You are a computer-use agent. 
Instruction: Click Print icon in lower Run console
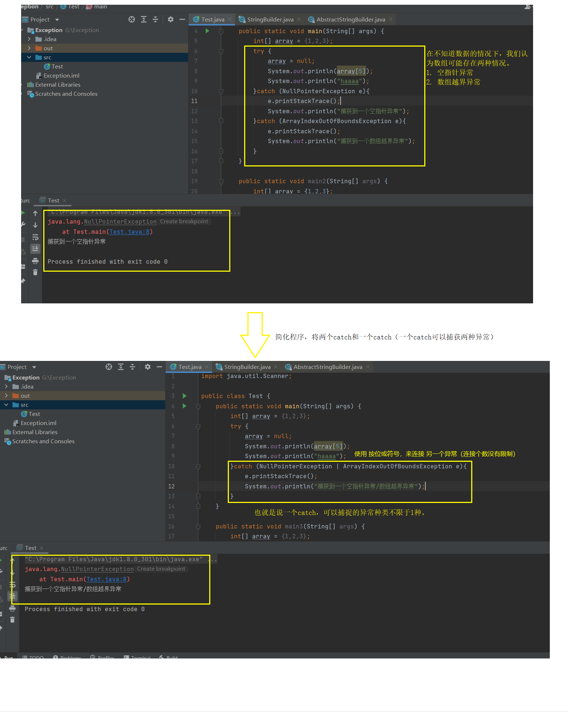[12, 608]
